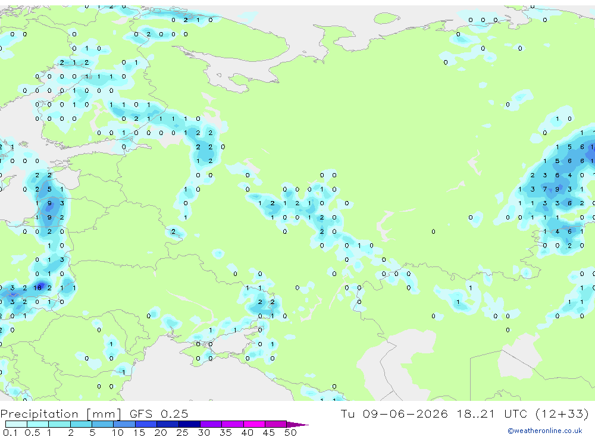Click the above-50 arrow tip of legend

[298, 425]
